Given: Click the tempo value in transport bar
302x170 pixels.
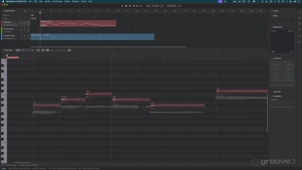Looking at the screenshot, I should (155, 6).
